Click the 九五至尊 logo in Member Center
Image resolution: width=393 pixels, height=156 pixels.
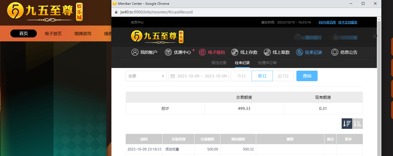pyautogui.click(x=157, y=37)
